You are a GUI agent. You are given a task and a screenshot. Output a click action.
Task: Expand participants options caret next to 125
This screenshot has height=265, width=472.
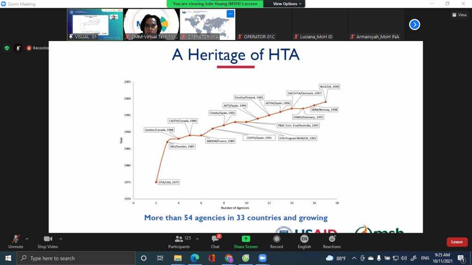(x=197, y=239)
